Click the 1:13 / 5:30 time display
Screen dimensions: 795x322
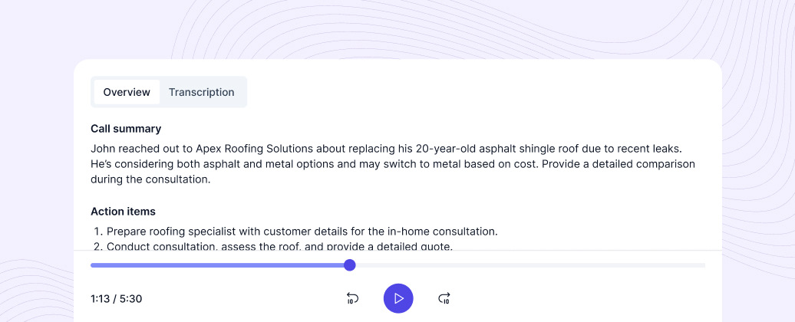pos(116,299)
